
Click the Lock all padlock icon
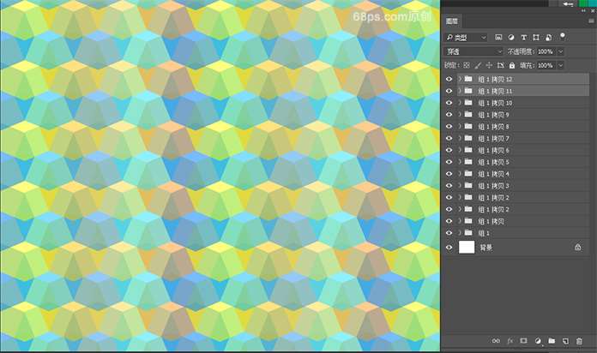click(x=512, y=65)
